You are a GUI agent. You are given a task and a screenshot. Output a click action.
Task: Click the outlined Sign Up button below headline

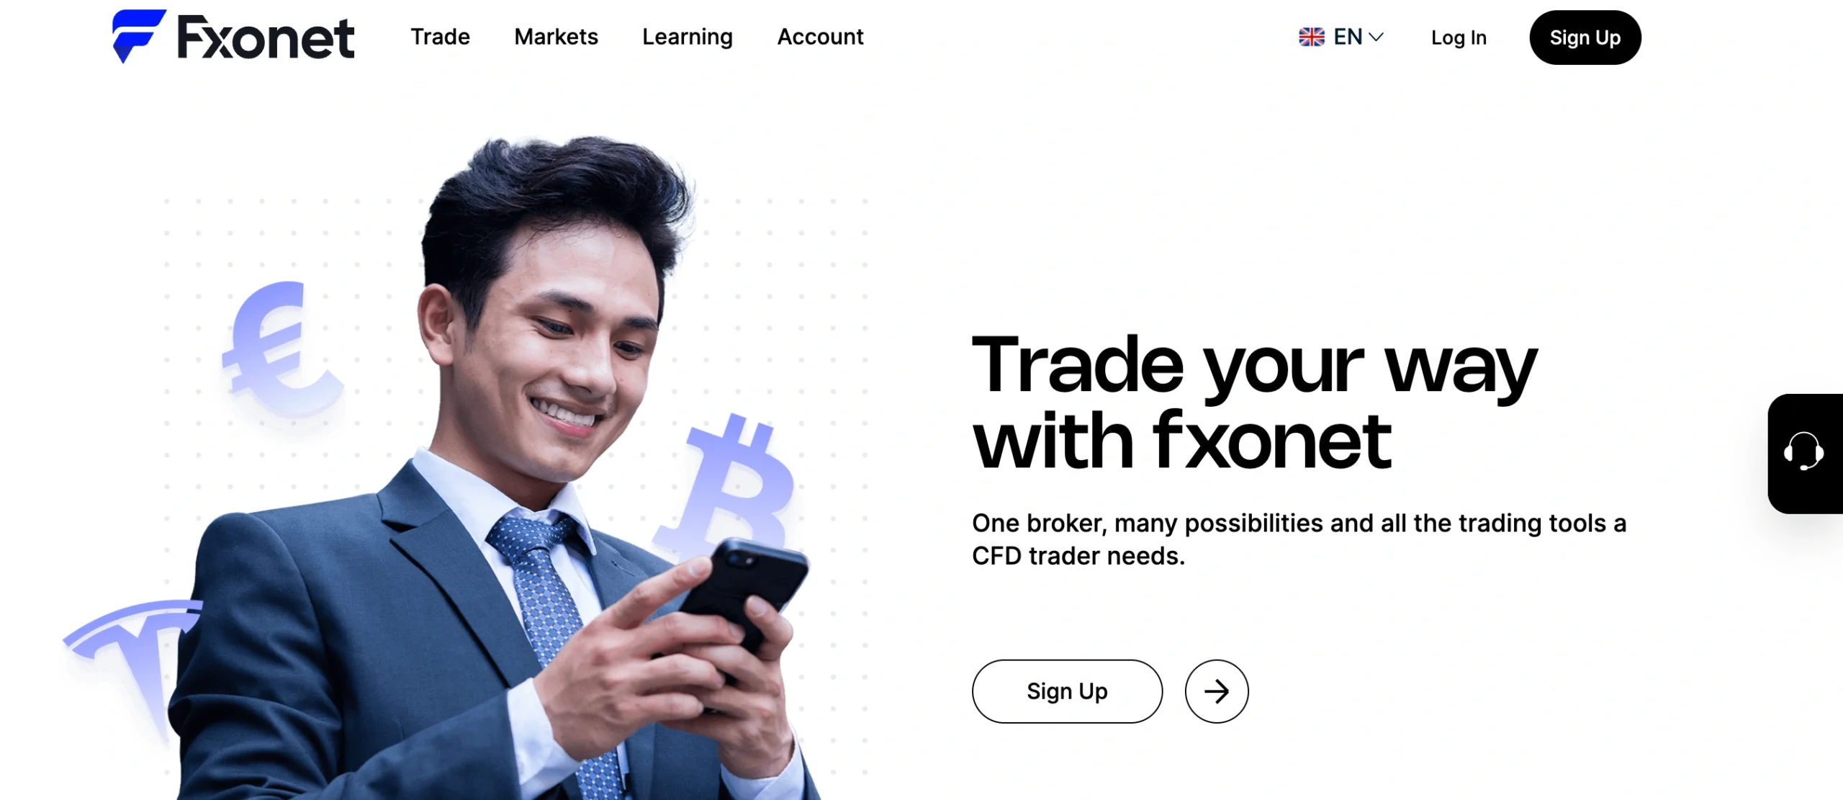(x=1067, y=691)
